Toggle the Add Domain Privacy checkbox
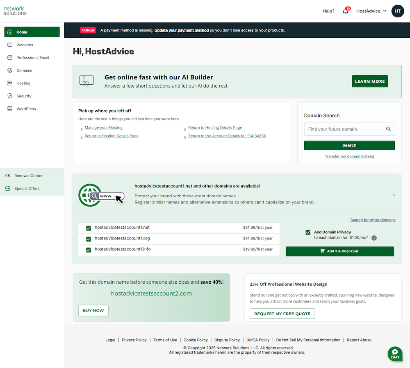 click(x=308, y=233)
